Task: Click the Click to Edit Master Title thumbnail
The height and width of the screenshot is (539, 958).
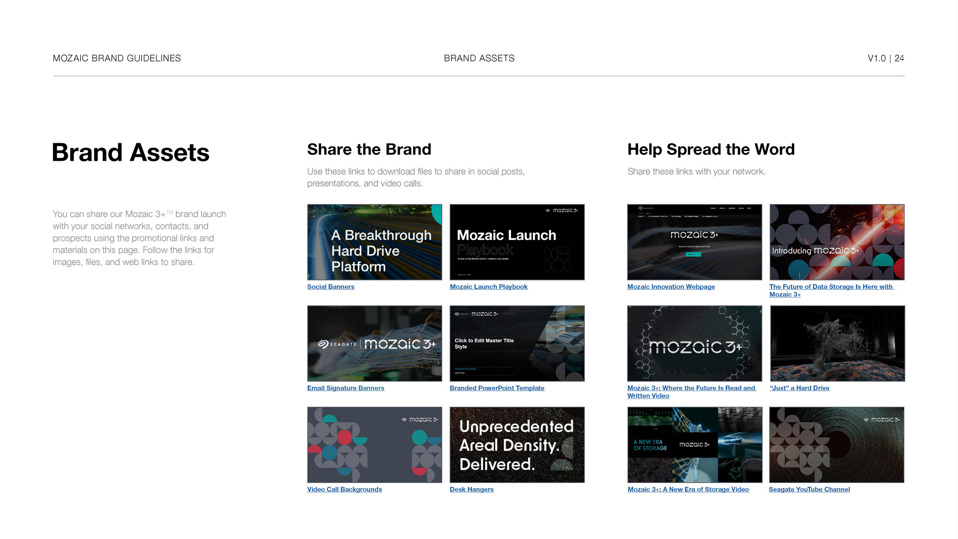Action: (517, 343)
